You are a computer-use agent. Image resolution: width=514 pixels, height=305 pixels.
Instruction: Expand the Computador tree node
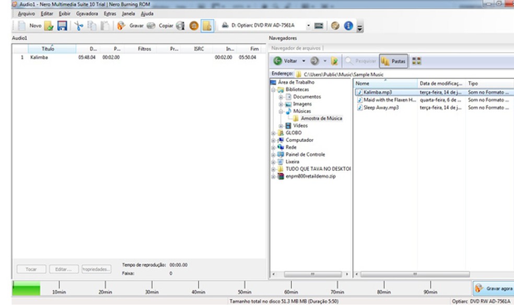pos(273,140)
